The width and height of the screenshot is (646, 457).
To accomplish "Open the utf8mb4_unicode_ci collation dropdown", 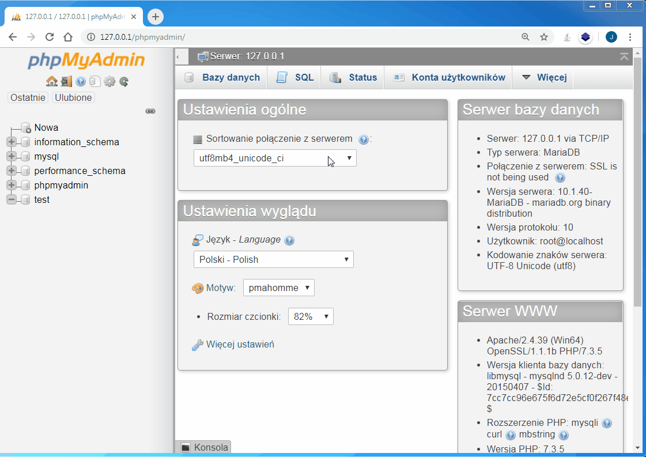I will coord(275,158).
